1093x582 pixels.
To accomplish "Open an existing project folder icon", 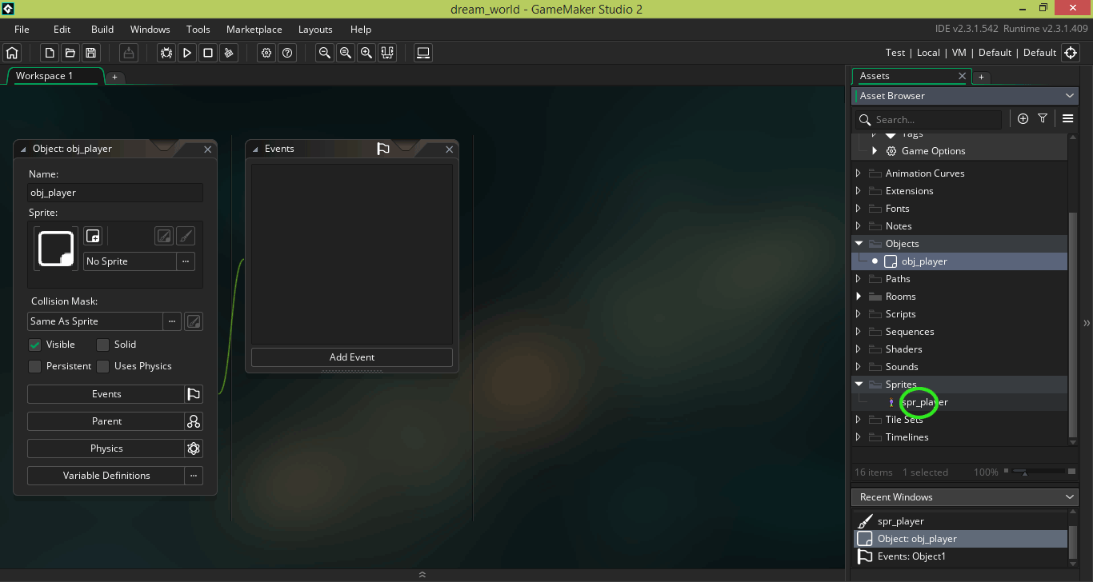I will tap(70, 53).
